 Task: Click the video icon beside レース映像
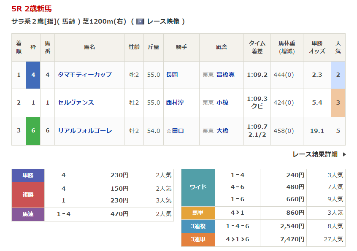pyautogui.click(x=140, y=22)
